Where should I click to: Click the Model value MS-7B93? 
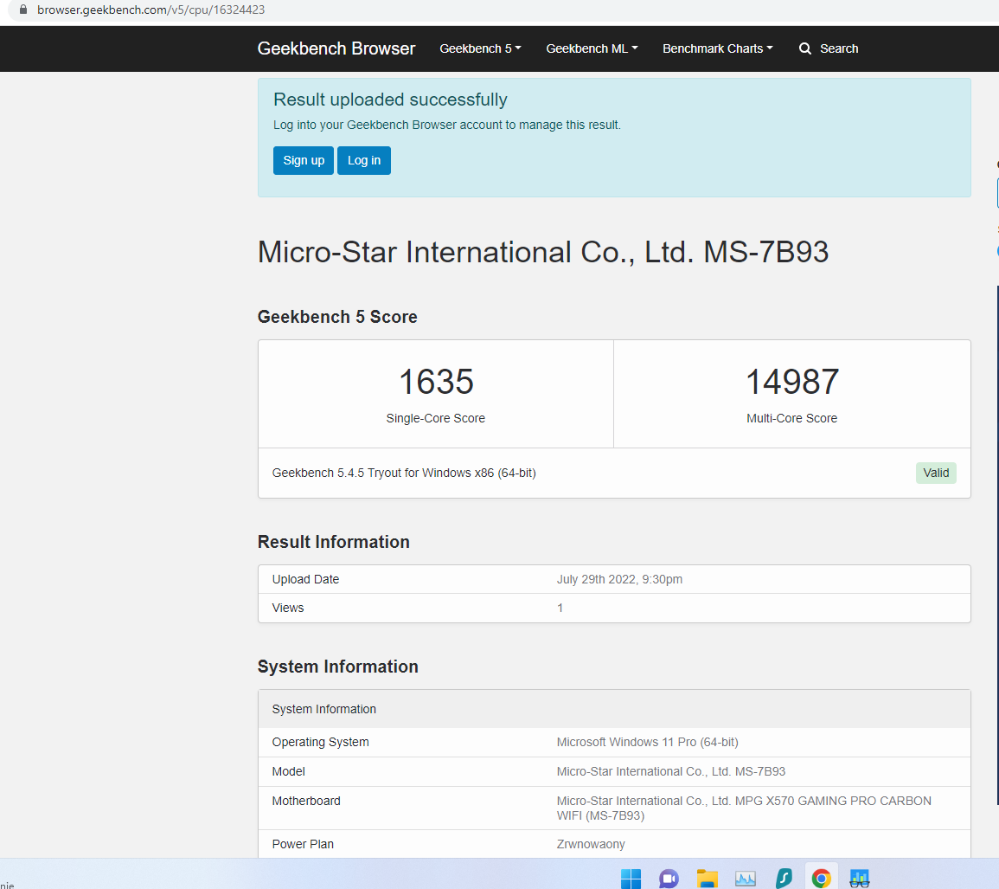point(671,771)
